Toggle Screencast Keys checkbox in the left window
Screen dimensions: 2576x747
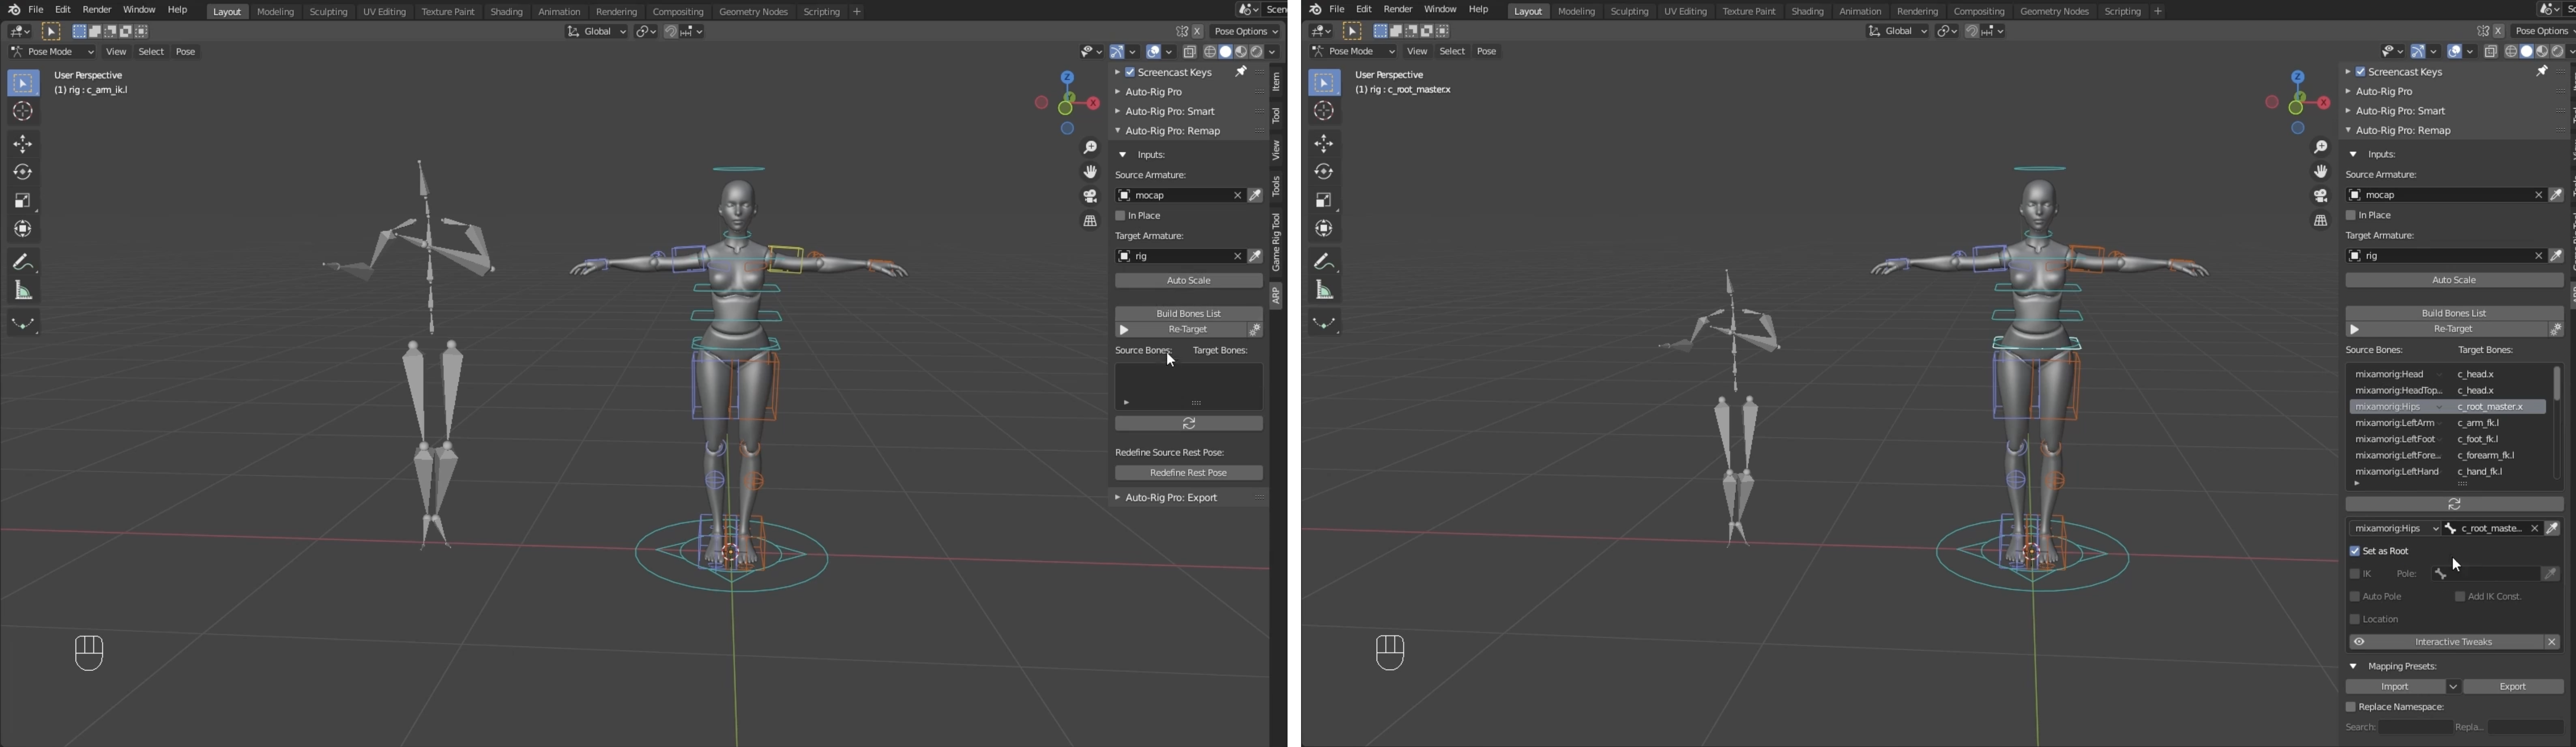[1130, 72]
